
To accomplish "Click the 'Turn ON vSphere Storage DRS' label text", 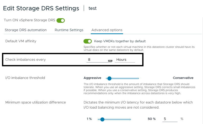I will (29, 20).
